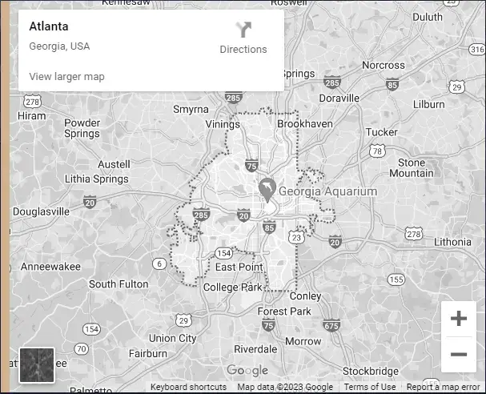
Task: Open Keyboard shortcuts
Action: pyautogui.click(x=188, y=388)
